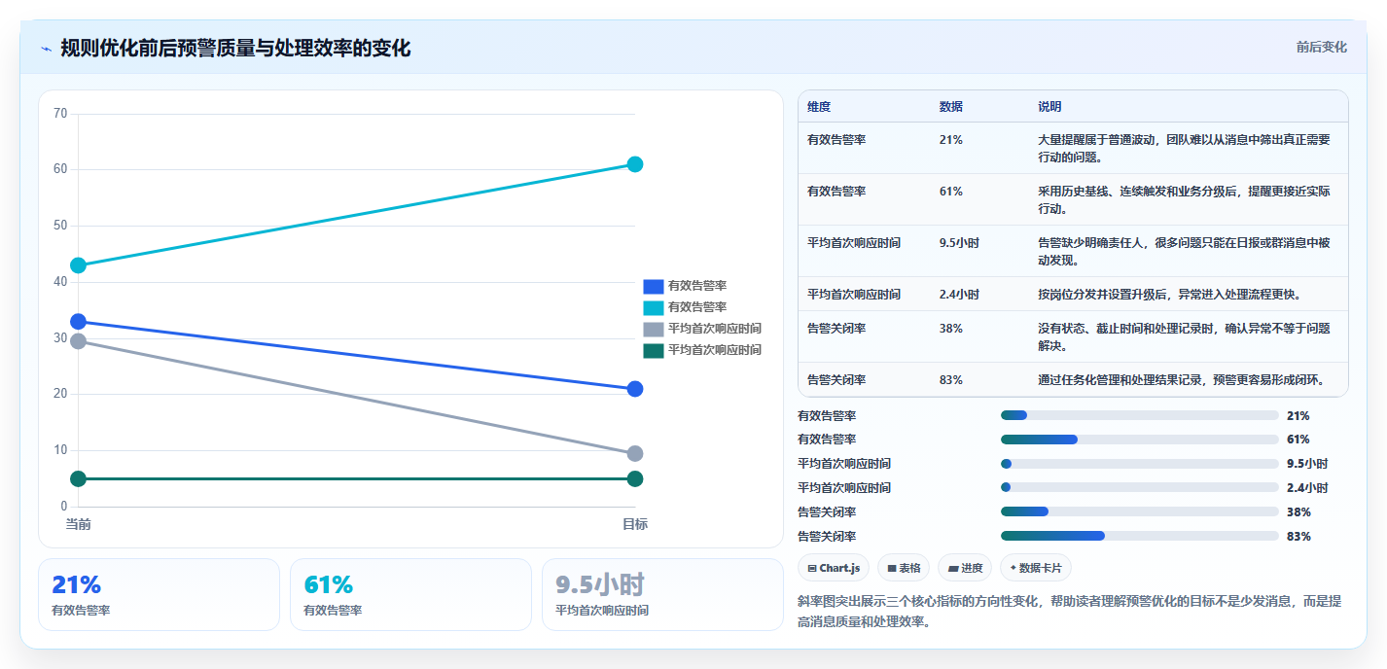
Task: Click the summary paragraph starting 斜率图突出展示
Action: point(1069,612)
